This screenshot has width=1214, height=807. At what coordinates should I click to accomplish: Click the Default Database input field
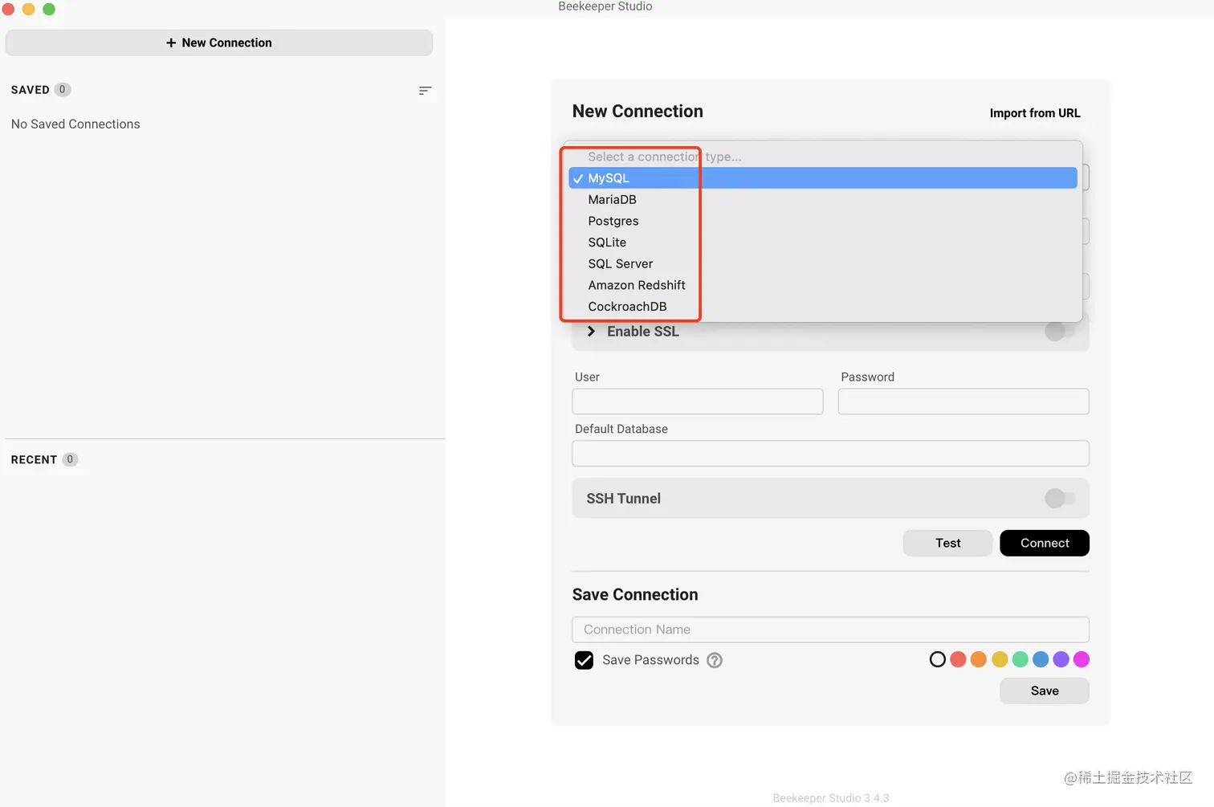[x=830, y=453]
